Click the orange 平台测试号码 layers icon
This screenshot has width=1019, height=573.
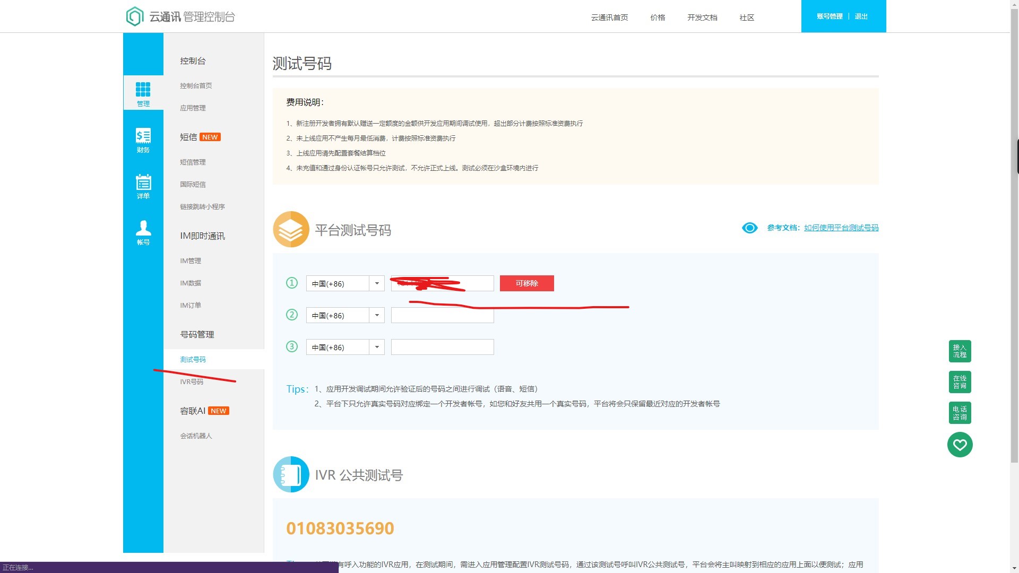click(291, 229)
